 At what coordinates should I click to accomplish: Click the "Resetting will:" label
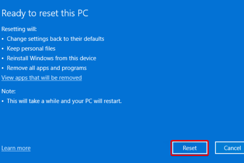pyautogui.click(x=19, y=29)
